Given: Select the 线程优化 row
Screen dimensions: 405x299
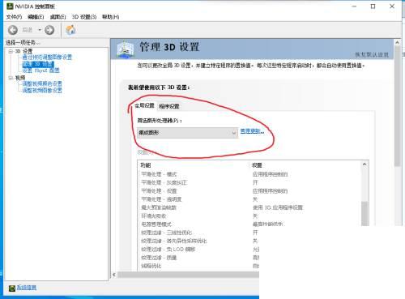Looking at the screenshot, I should click(x=198, y=266).
